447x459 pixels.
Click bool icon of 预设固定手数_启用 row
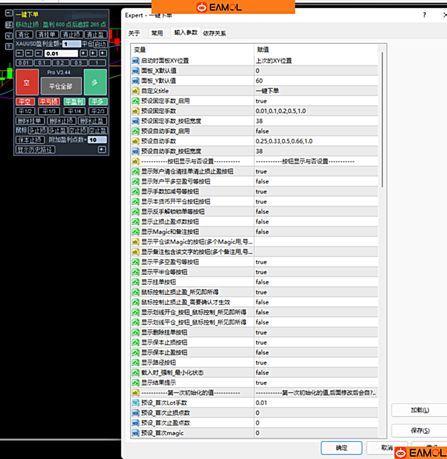[x=135, y=101]
